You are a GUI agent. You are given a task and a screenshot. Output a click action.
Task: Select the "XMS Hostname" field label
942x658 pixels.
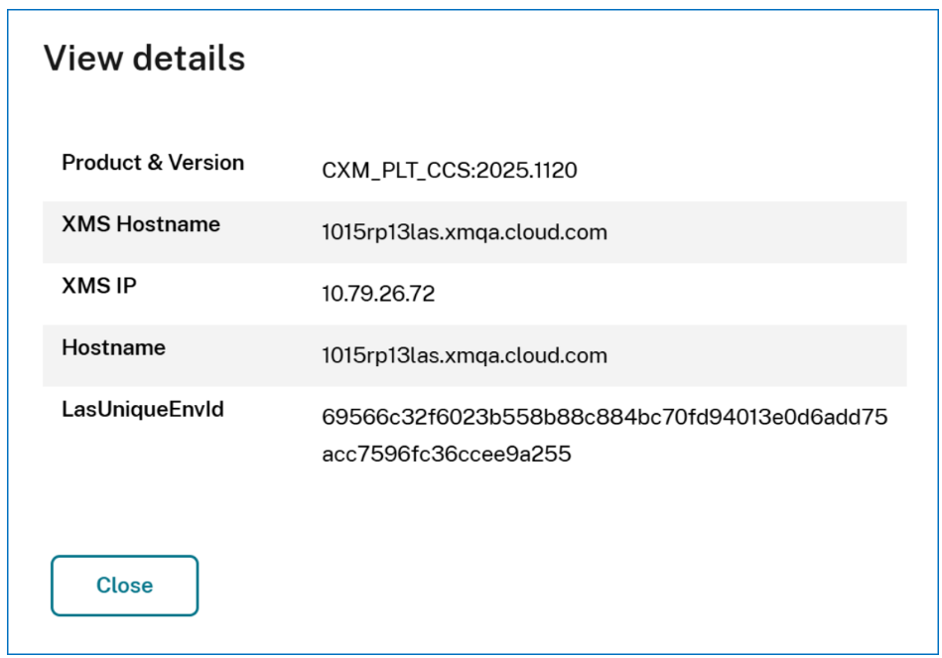[141, 224]
